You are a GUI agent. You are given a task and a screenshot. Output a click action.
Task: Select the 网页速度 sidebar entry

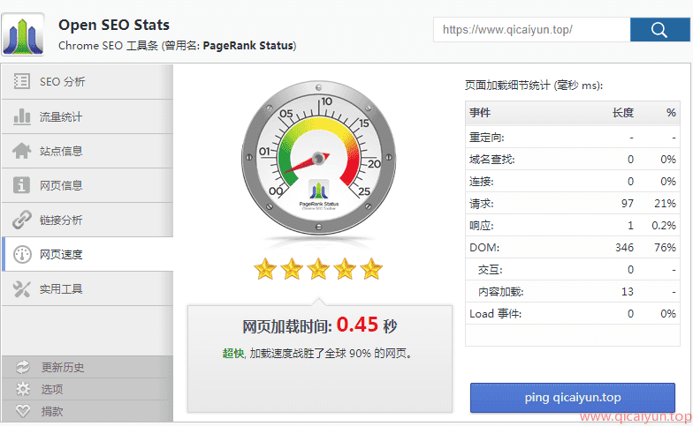coord(87,254)
